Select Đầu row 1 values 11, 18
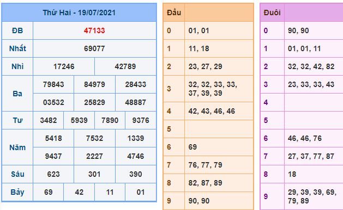The image size is (343, 210). 199,48
